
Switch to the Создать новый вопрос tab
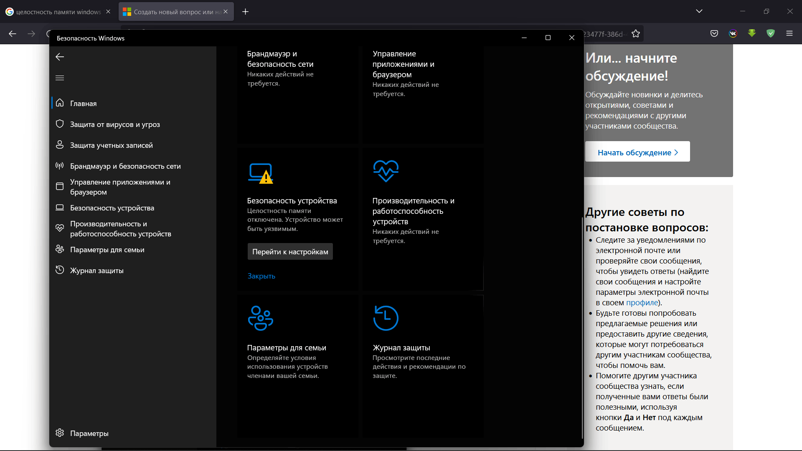176,12
